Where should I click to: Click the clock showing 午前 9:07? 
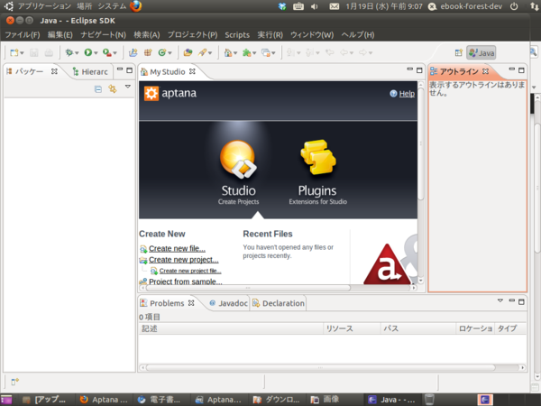coord(384,6)
